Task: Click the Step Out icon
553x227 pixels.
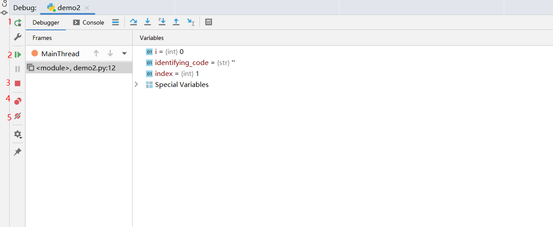Action: tap(176, 22)
